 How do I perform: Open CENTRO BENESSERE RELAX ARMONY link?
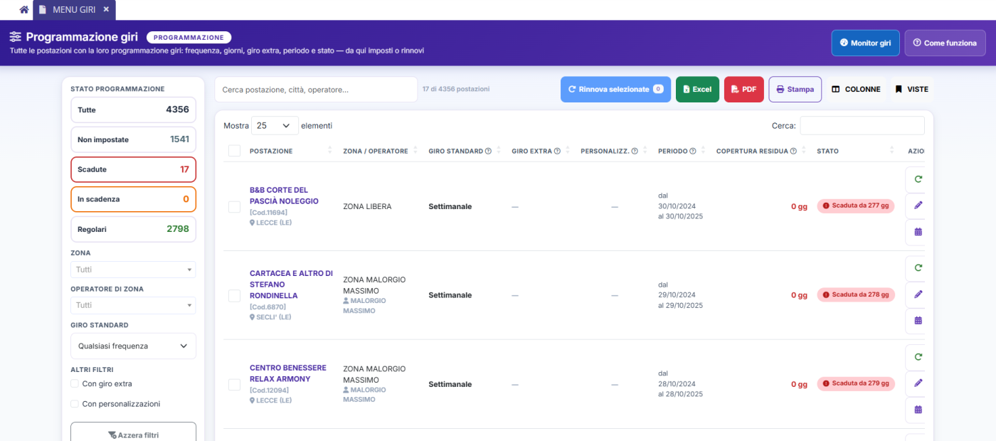click(288, 373)
